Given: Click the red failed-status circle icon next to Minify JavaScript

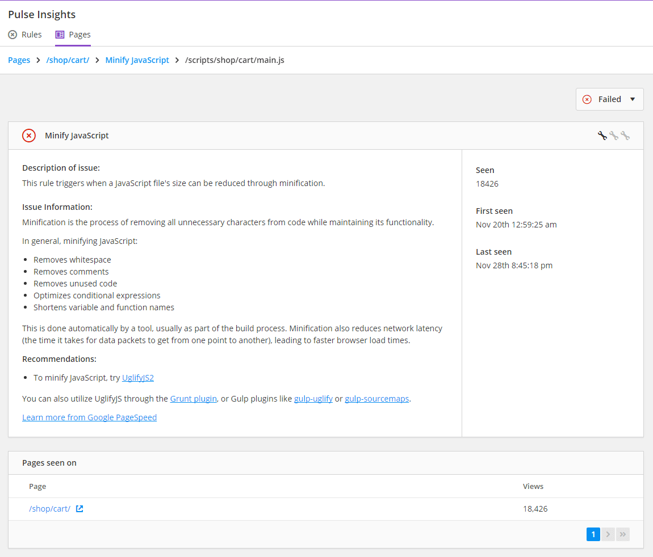Looking at the screenshot, I should (29, 136).
